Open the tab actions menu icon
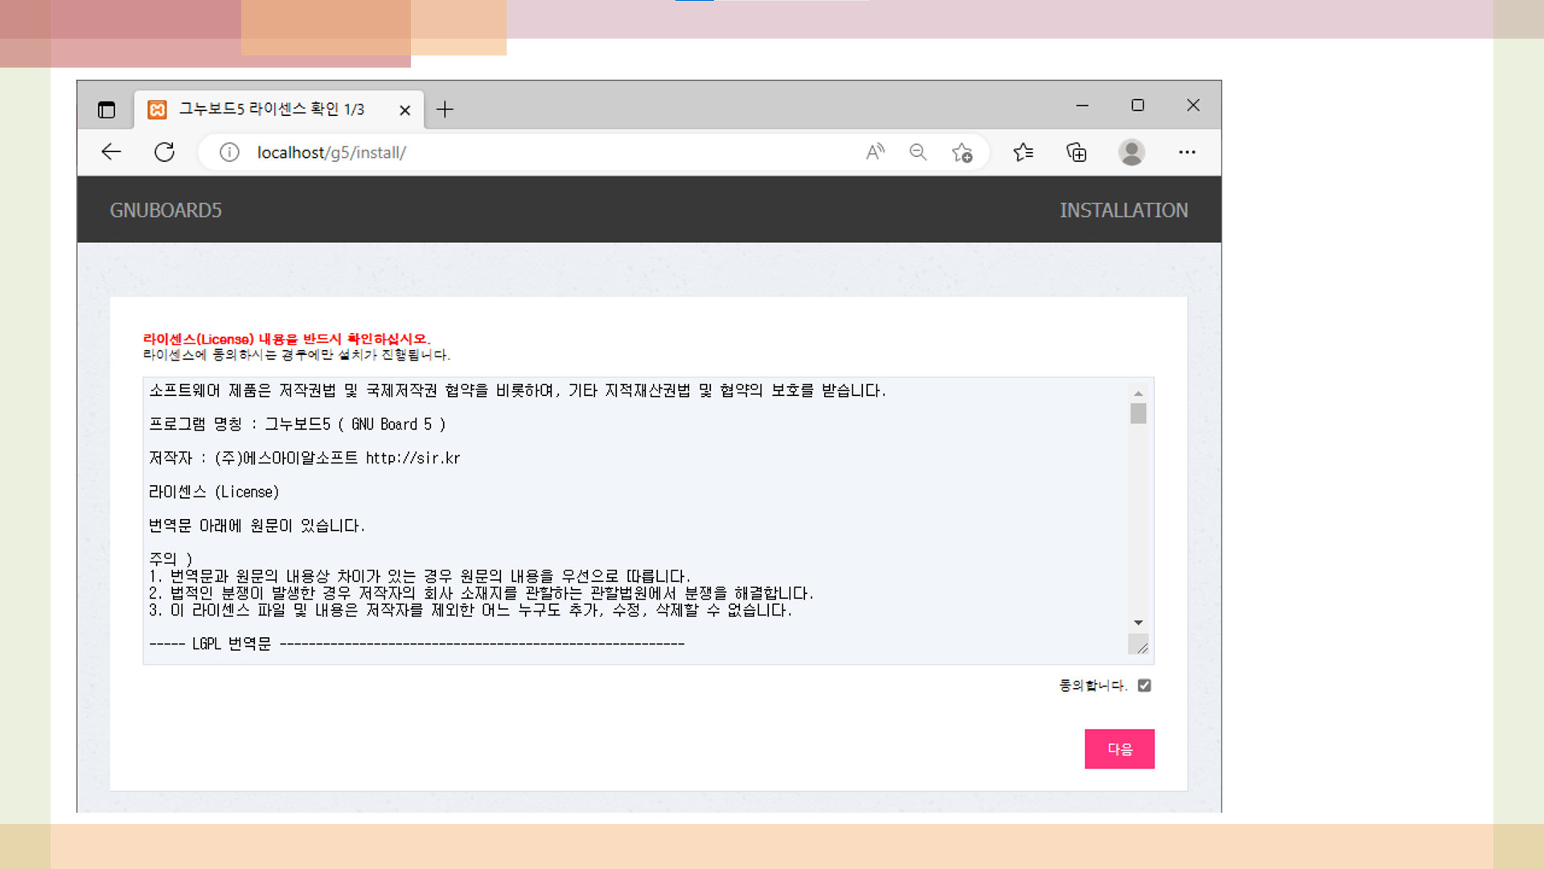The width and height of the screenshot is (1544, 869). pyautogui.click(x=106, y=109)
